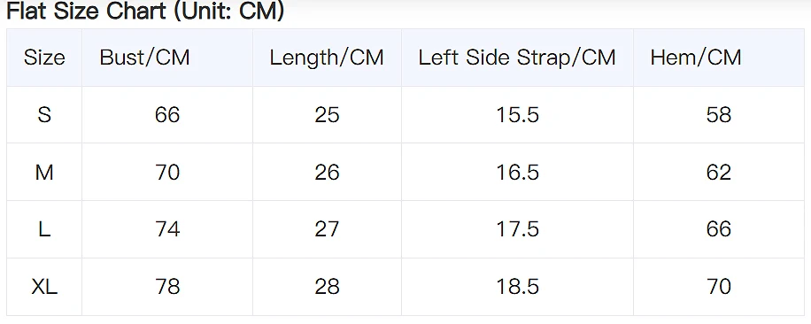Image resolution: width=811 pixels, height=324 pixels.
Task: Click bust value 78 for size XL
Action: (167, 286)
